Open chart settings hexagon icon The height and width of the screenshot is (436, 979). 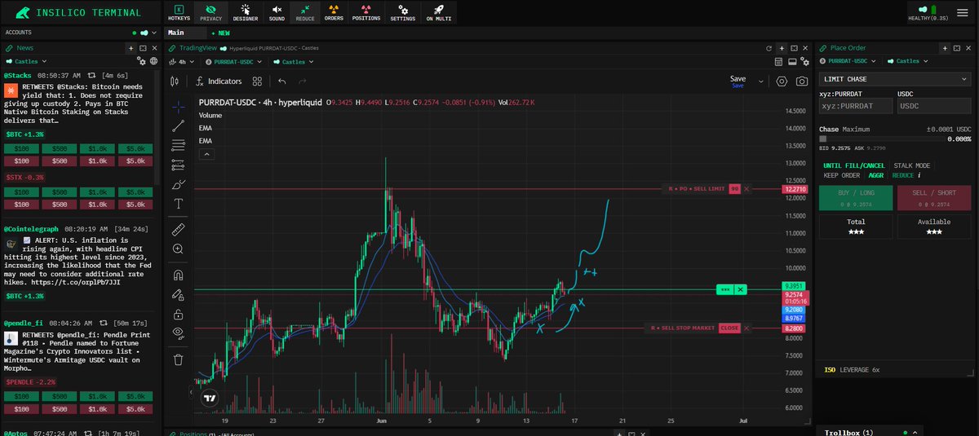pos(782,81)
